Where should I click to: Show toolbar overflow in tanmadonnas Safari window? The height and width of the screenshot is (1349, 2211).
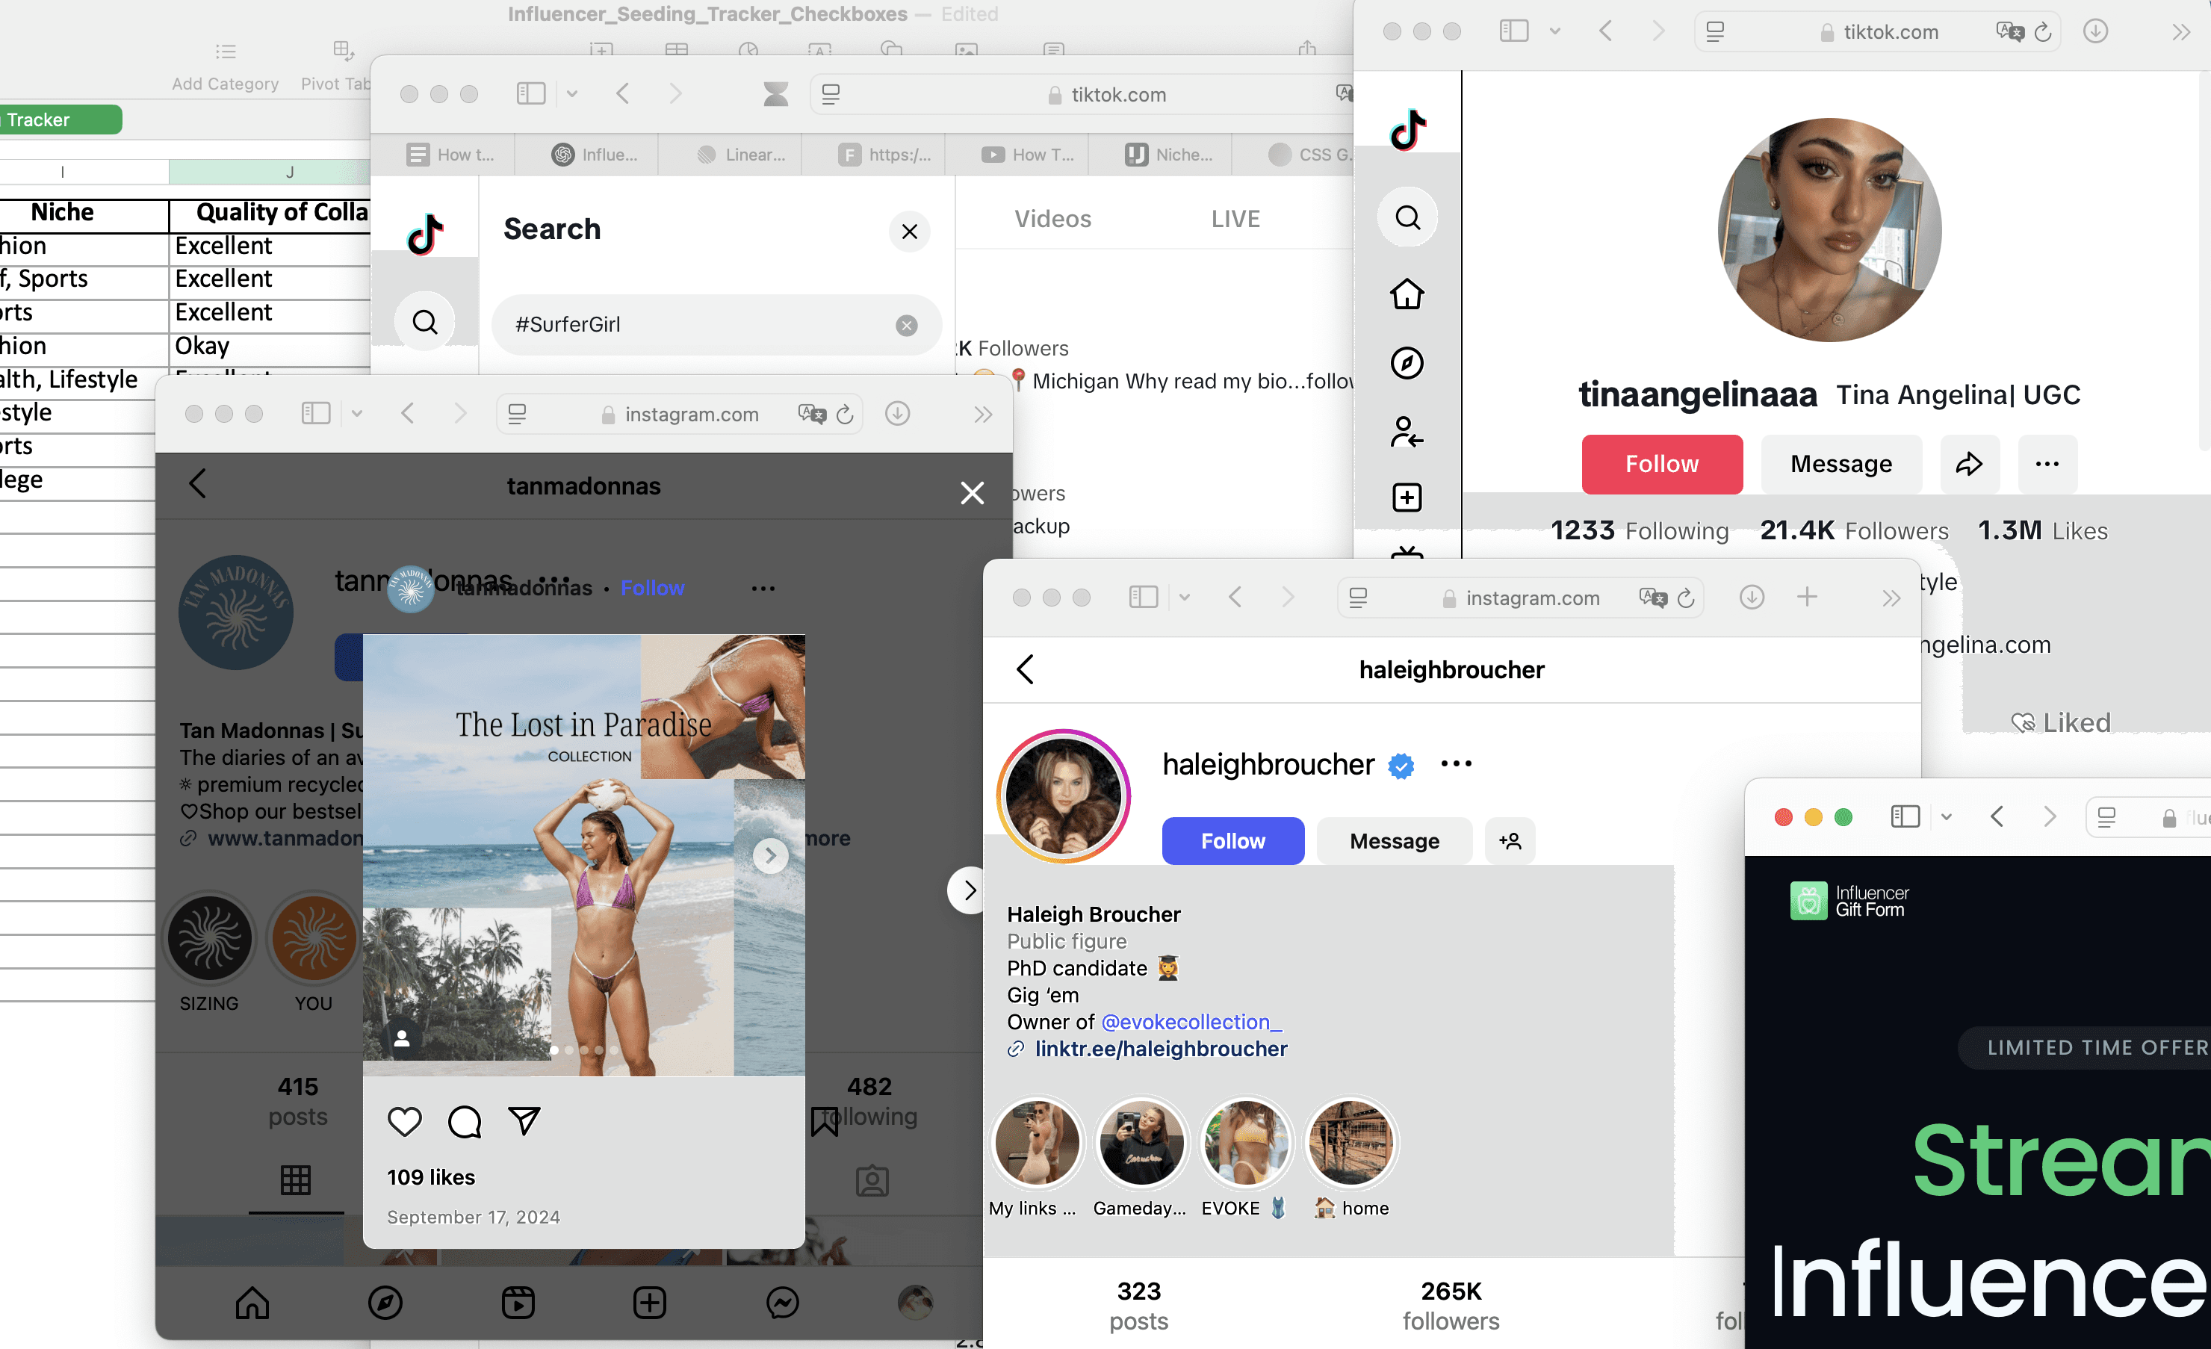click(x=982, y=414)
